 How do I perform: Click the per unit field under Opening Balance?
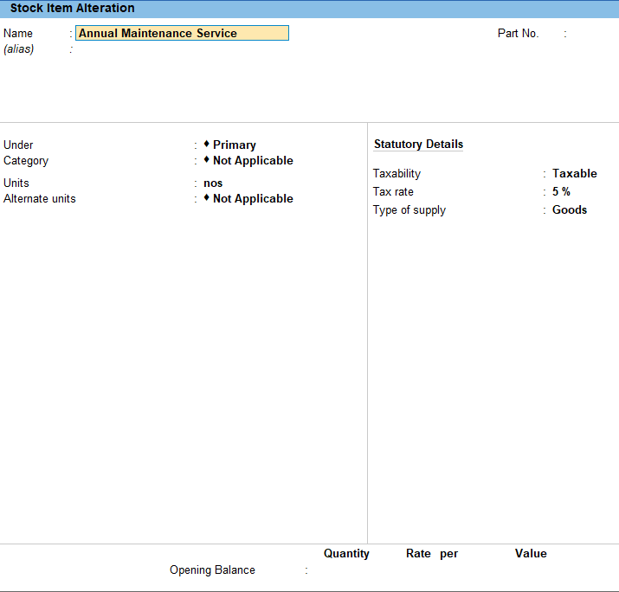pos(448,570)
